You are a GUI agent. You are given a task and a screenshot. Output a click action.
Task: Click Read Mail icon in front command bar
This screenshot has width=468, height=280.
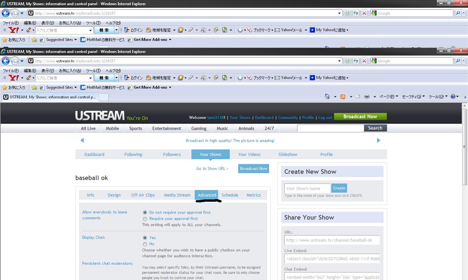pos(357,96)
